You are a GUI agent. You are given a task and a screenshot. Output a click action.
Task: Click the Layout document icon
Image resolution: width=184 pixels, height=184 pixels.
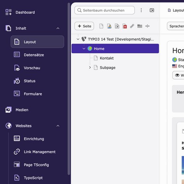[x=17, y=42]
